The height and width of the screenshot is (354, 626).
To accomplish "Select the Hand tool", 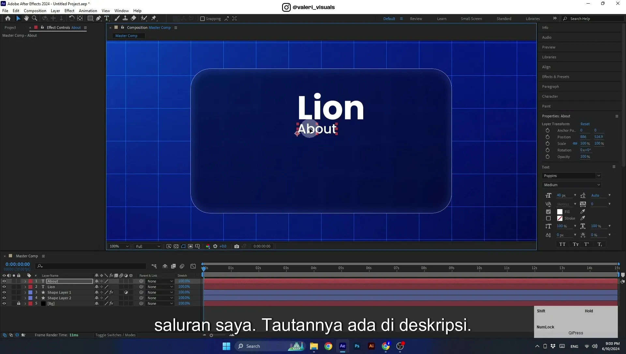I will [x=26, y=19].
